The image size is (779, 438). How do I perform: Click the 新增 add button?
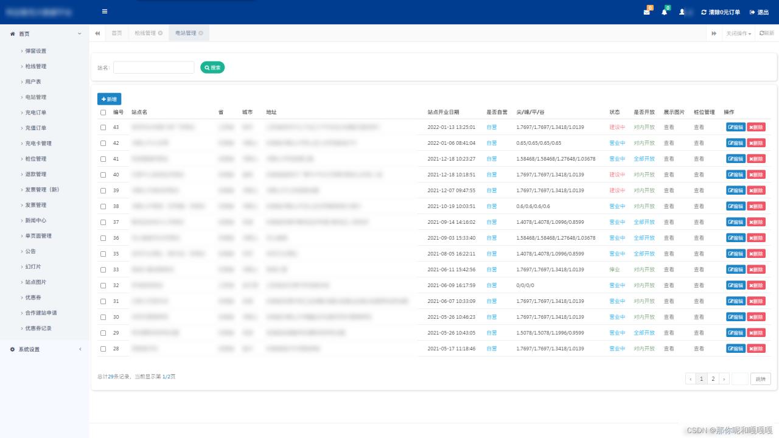(109, 99)
